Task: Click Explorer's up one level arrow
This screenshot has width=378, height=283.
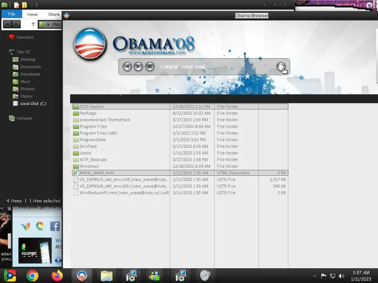Action: coord(33,24)
